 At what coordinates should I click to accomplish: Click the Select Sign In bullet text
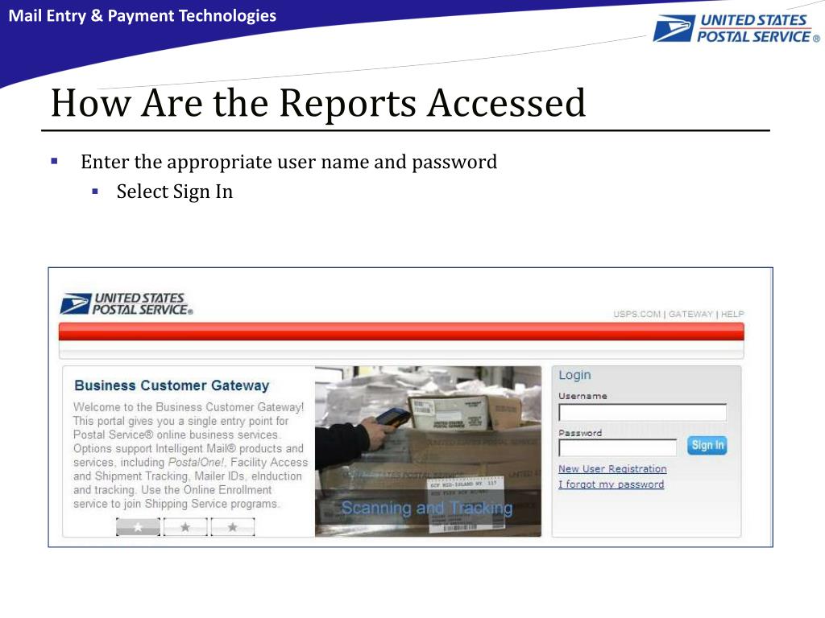(175, 192)
